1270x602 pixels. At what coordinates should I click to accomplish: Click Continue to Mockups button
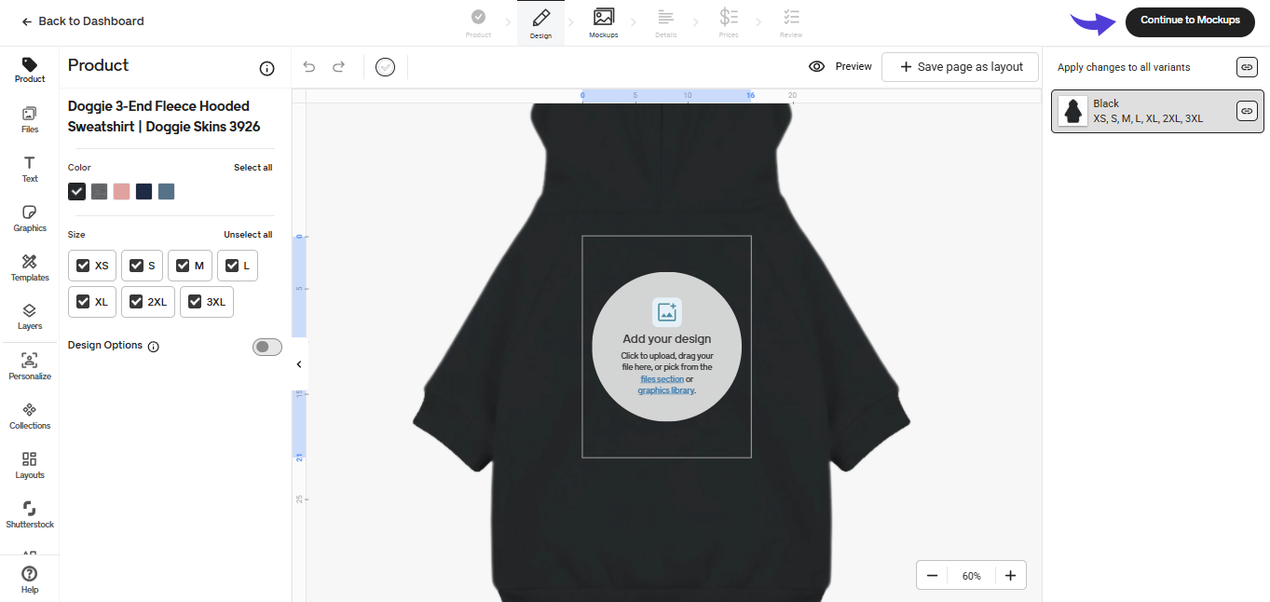[1190, 21]
